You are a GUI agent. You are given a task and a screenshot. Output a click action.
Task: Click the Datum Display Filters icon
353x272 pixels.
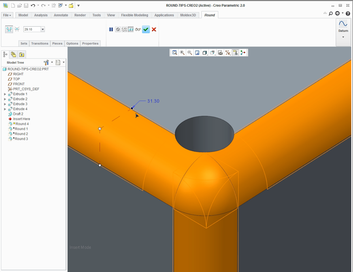tap(228, 52)
